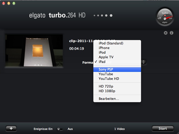Click the green zoom window button
179x134 pixels.
(x=14, y=3)
